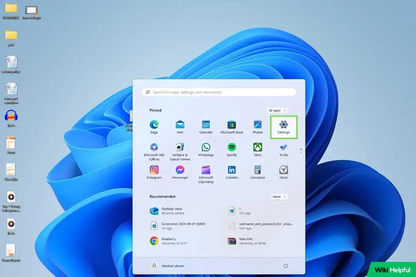Screen dimensions: 416x277
Task: Select the lab5 media file above Exam Report
Action: click(11, 226)
